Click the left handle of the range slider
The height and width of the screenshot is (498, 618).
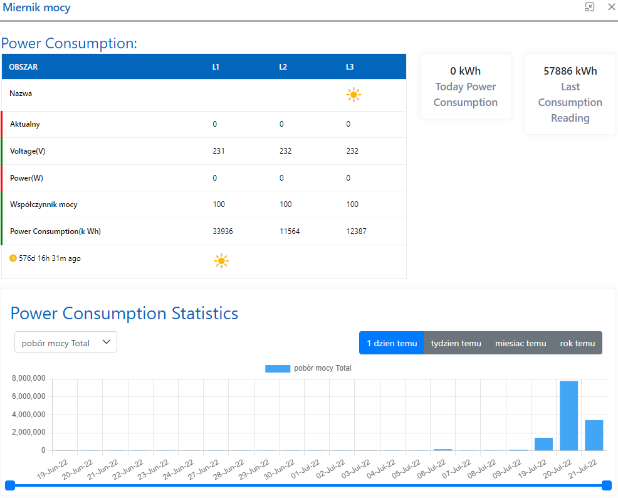[x=10, y=485]
